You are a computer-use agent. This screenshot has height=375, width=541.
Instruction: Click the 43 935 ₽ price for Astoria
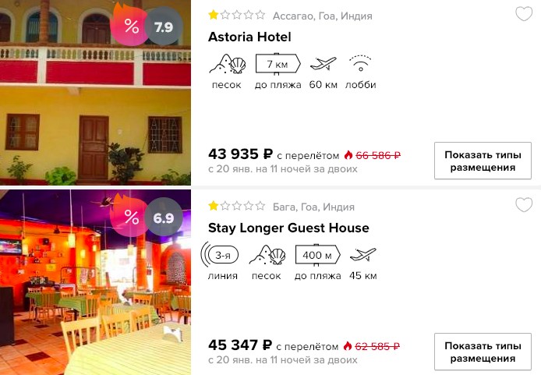point(240,154)
